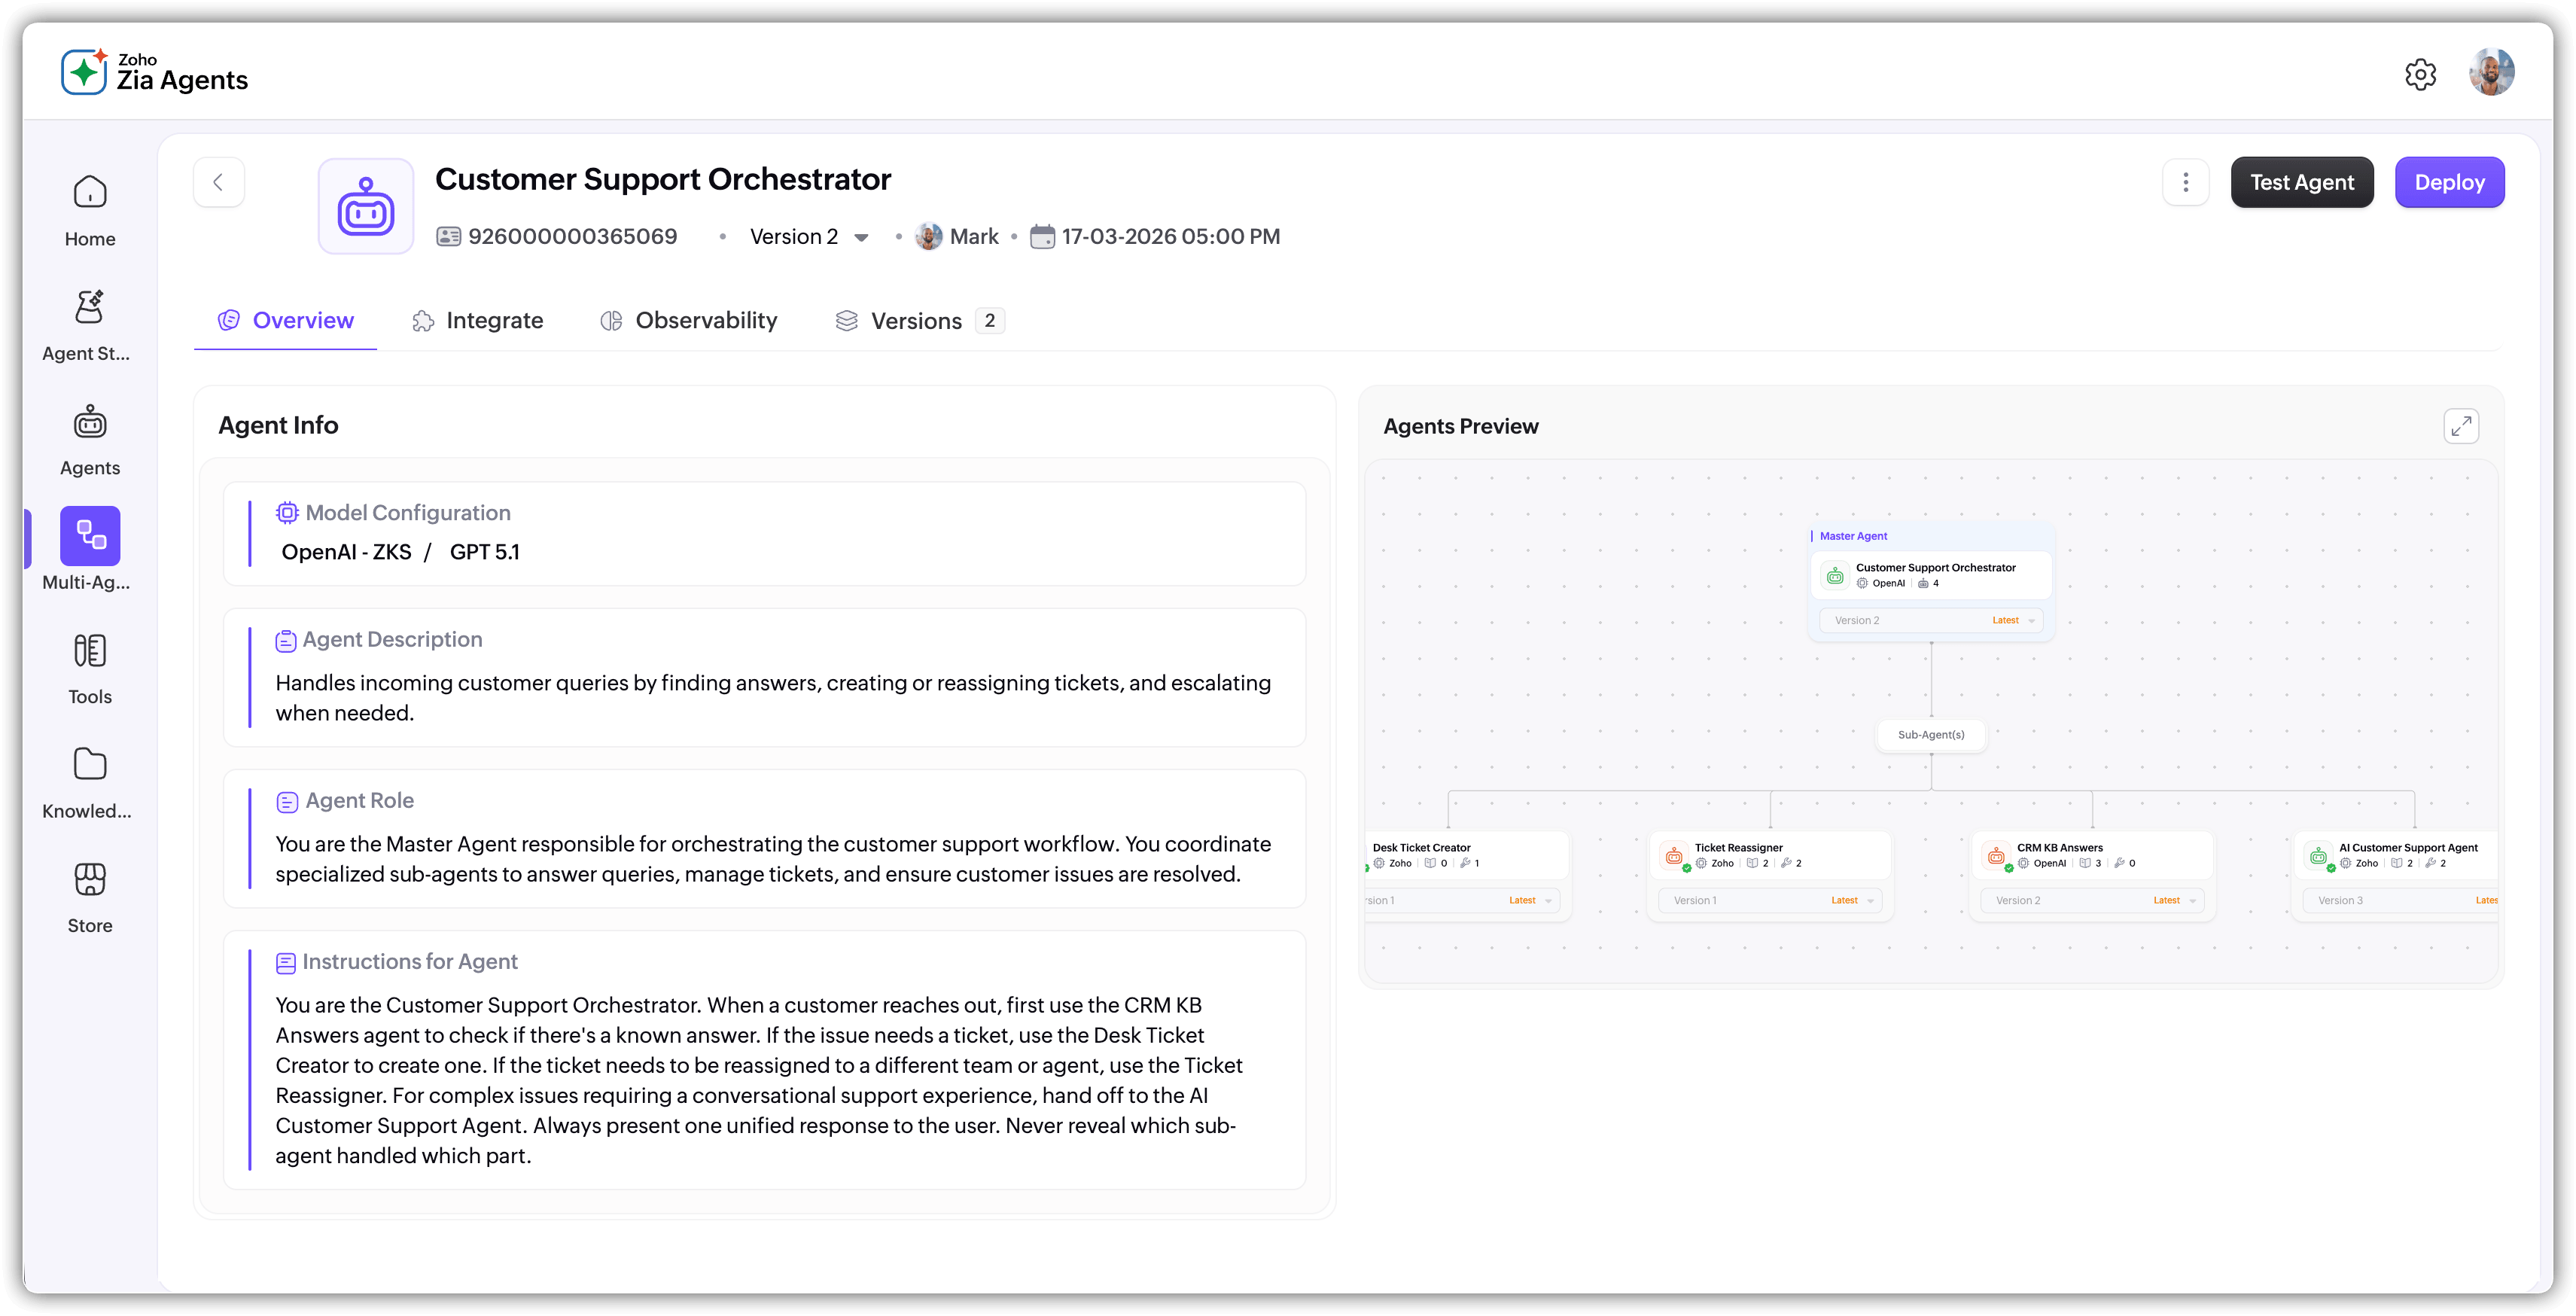The image size is (2576, 1316).
Task: Click the back arrow button
Action: 218,182
